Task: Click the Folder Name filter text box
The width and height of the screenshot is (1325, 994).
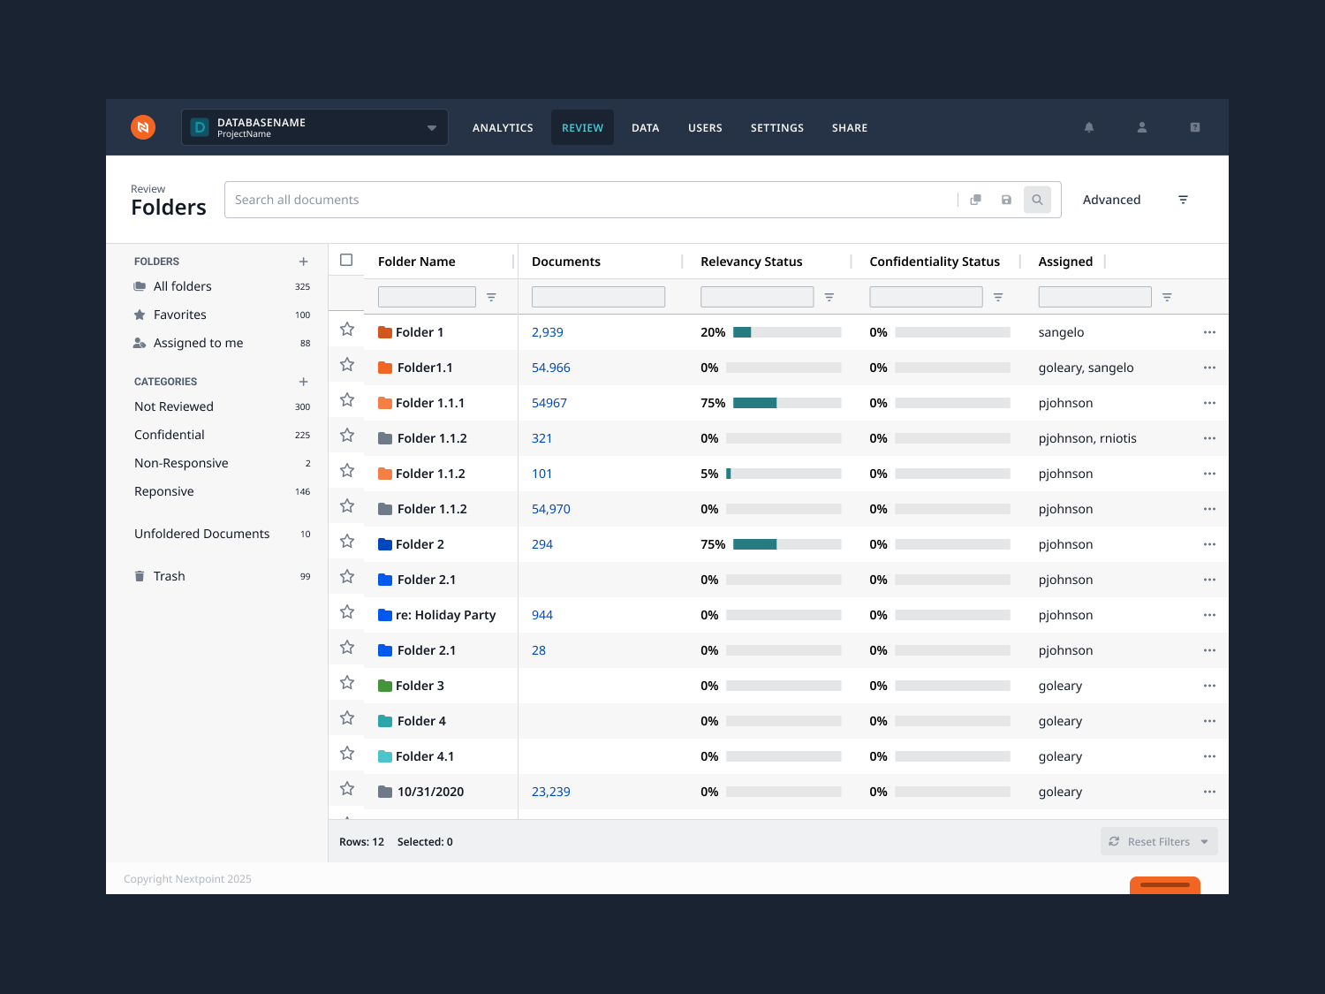Action: (x=427, y=297)
